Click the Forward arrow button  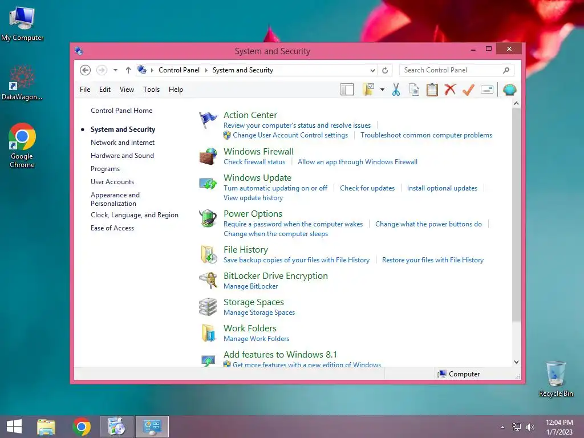pyautogui.click(x=102, y=70)
